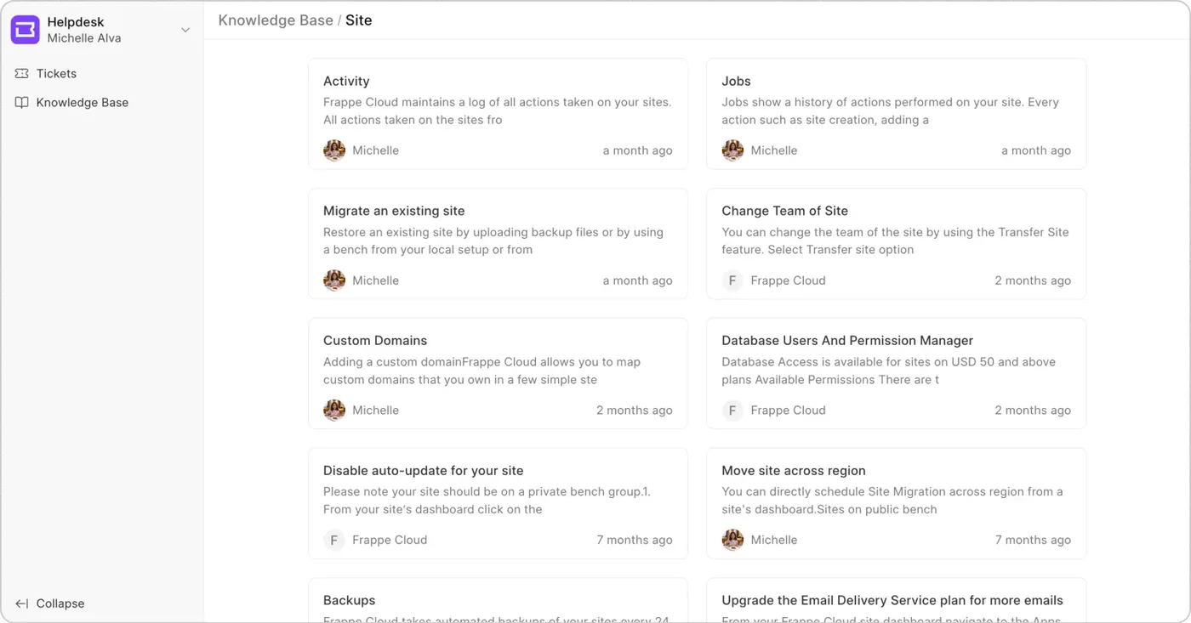
Task: Open Database Users And Permission Manager article
Action: [x=896, y=373]
